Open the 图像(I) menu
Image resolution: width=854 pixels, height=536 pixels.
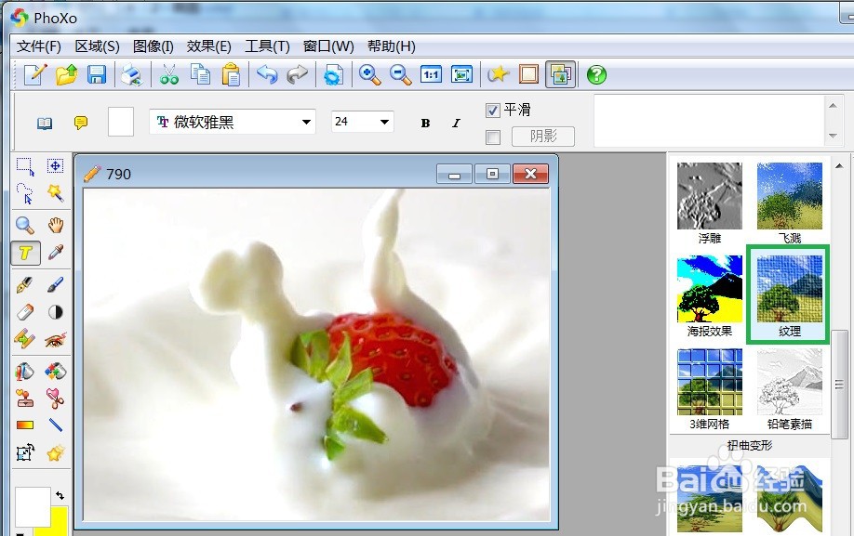pyautogui.click(x=153, y=46)
